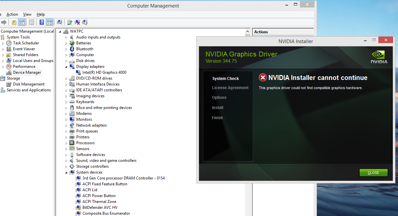Image resolution: width=398 pixels, height=216 pixels.
Task: Toggle the Show/Hide Console Tree icon
Action: pos(22,22)
